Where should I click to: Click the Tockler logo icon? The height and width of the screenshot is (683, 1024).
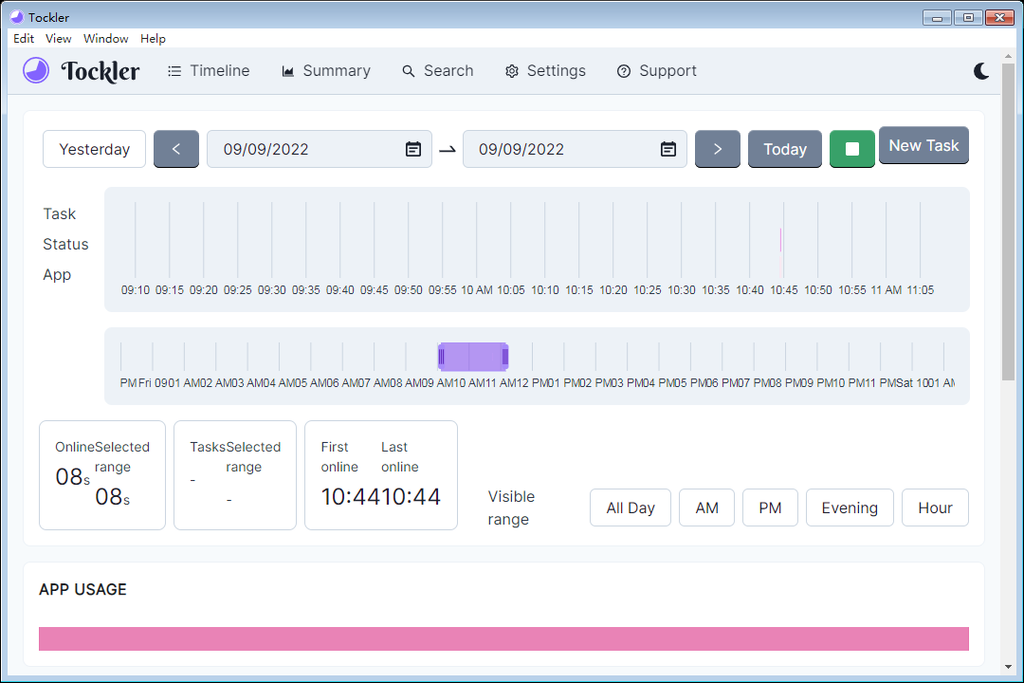point(36,70)
